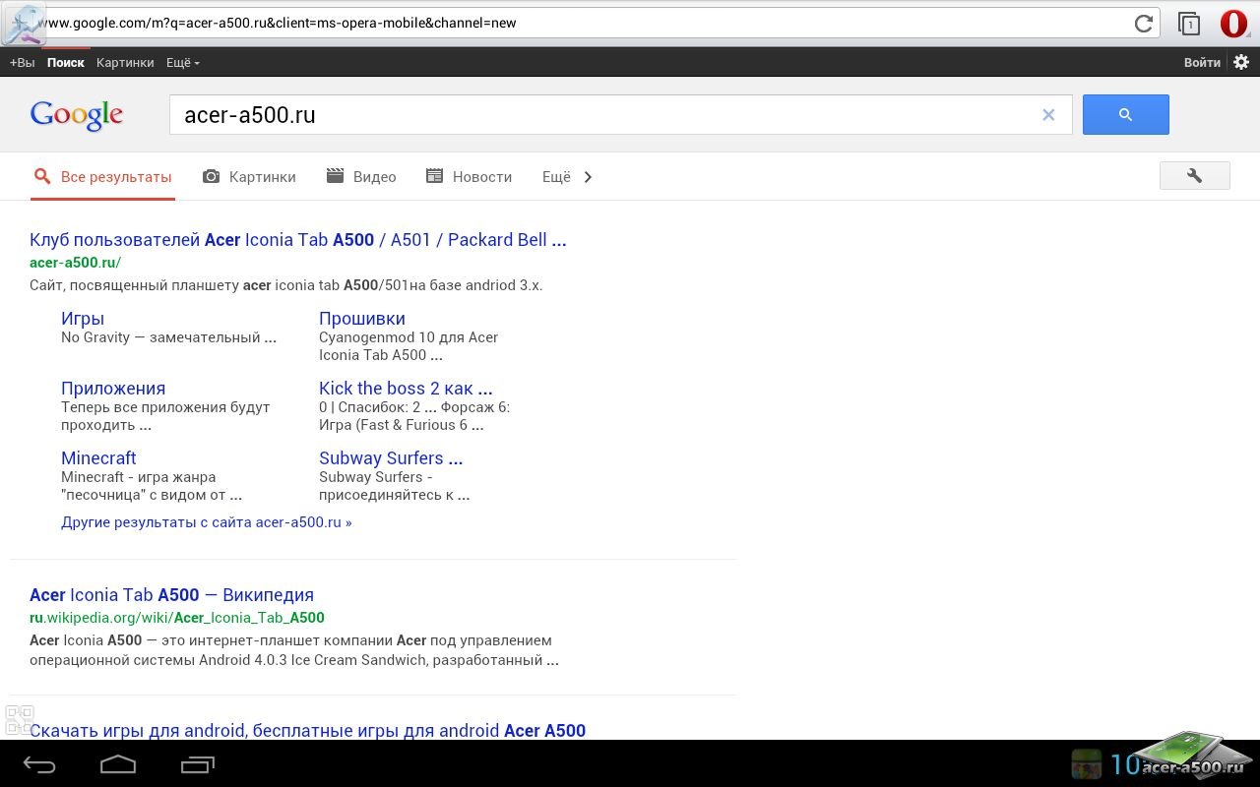Open Android recent apps icon
1260x787 pixels.
click(x=197, y=764)
